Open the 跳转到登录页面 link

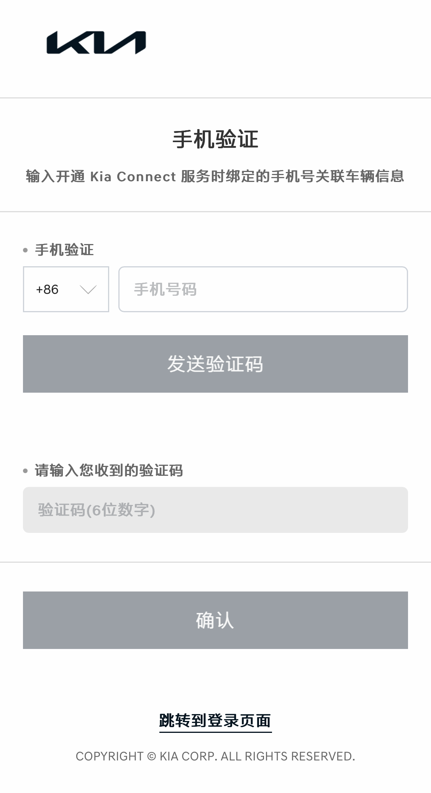[215, 721]
